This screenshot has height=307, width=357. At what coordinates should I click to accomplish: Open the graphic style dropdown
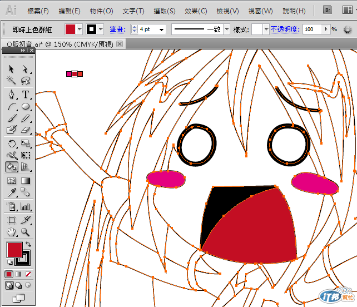266,29
